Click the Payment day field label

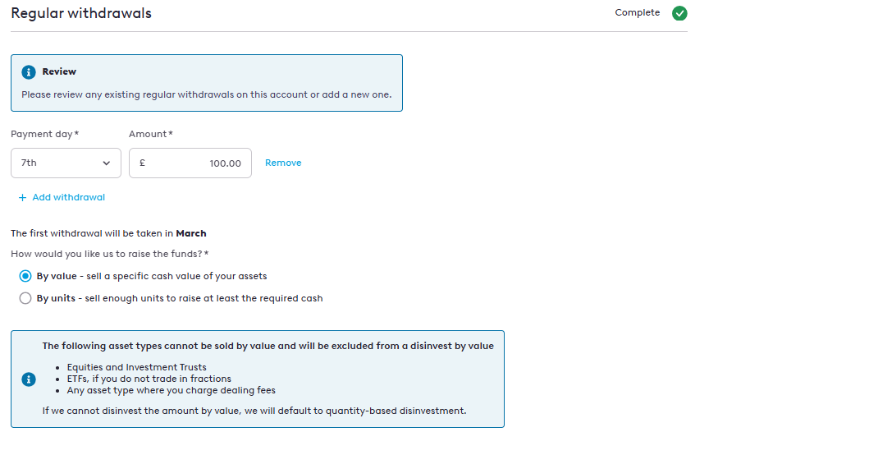[44, 134]
